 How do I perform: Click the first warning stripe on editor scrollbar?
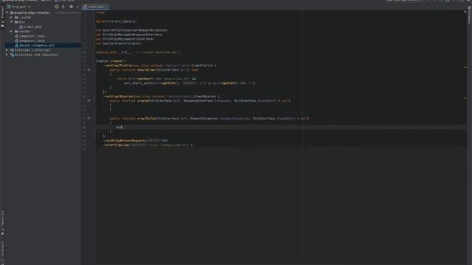pos(465,67)
